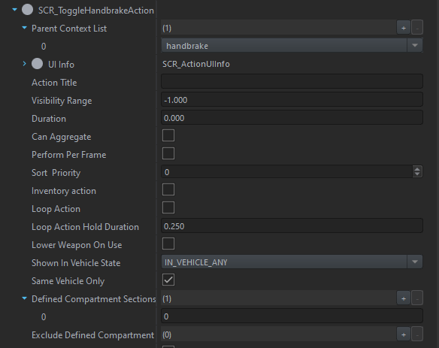Image resolution: width=439 pixels, height=348 pixels.
Task: Toggle the Perform Per Frame checkbox
Action: tap(168, 153)
